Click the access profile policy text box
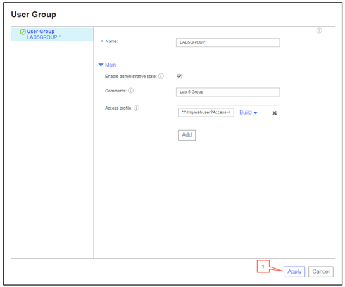This screenshot has height=287, width=345. pos(206,112)
